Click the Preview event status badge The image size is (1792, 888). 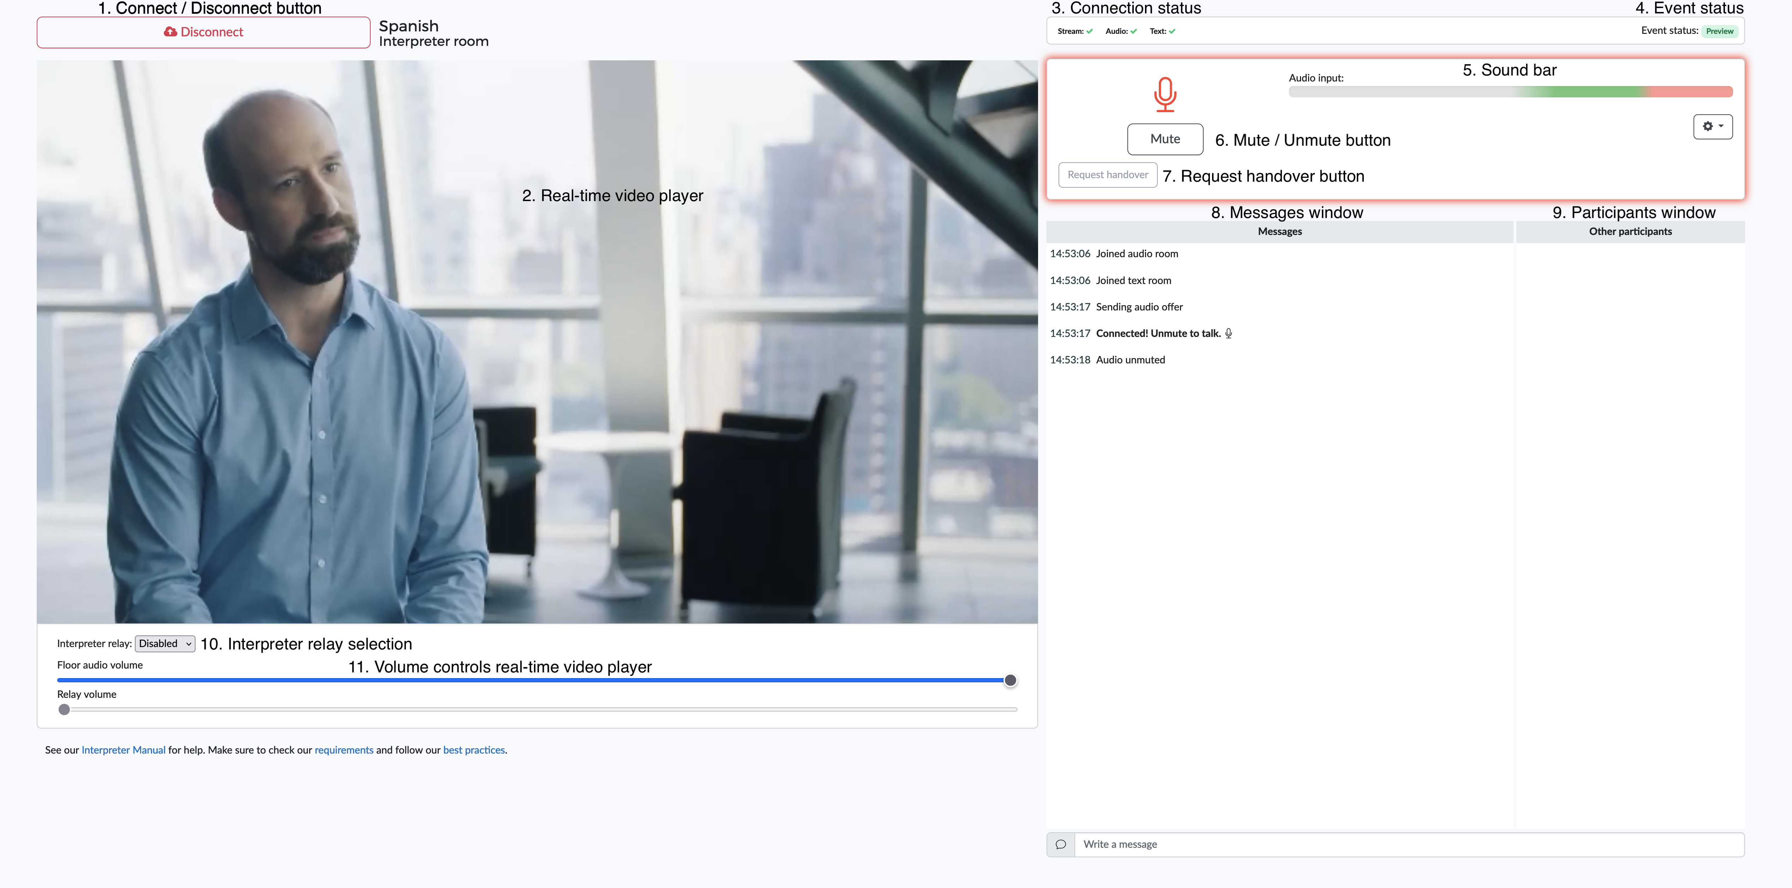1720,31
